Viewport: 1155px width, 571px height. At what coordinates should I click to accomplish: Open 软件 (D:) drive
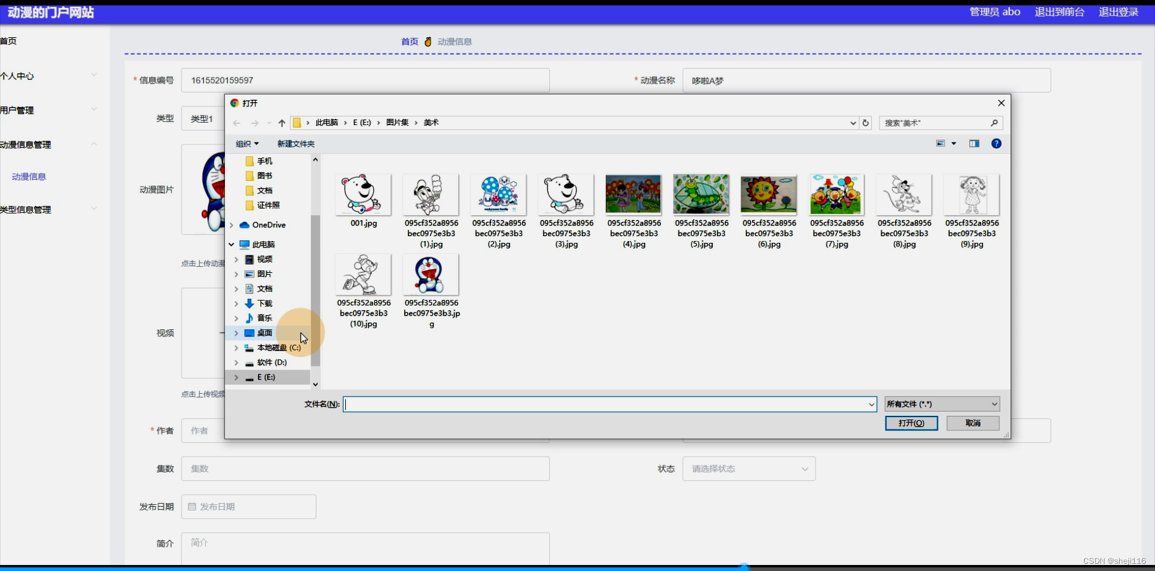pos(271,362)
